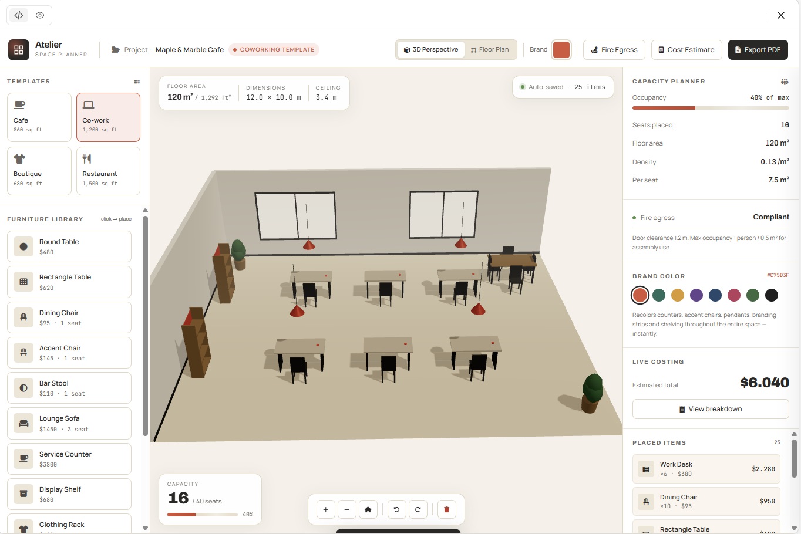
Task: Delete selected item with trash icon
Action: tap(446, 509)
